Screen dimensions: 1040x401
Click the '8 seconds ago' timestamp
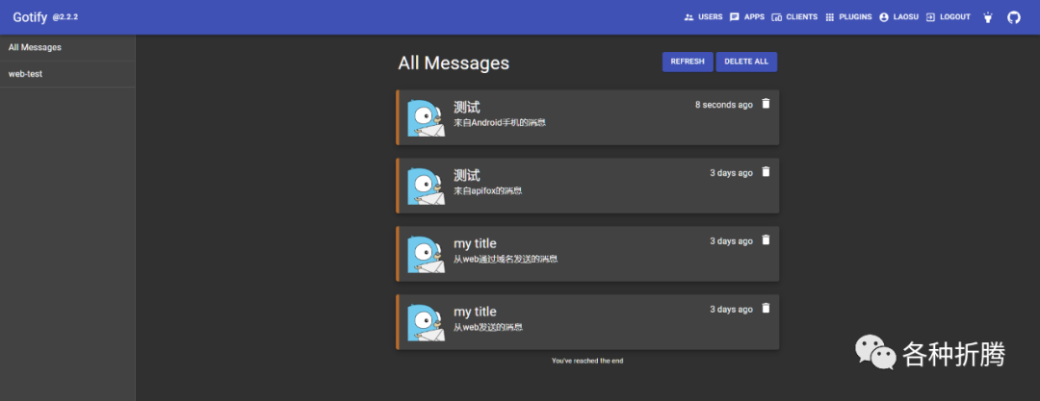point(723,105)
